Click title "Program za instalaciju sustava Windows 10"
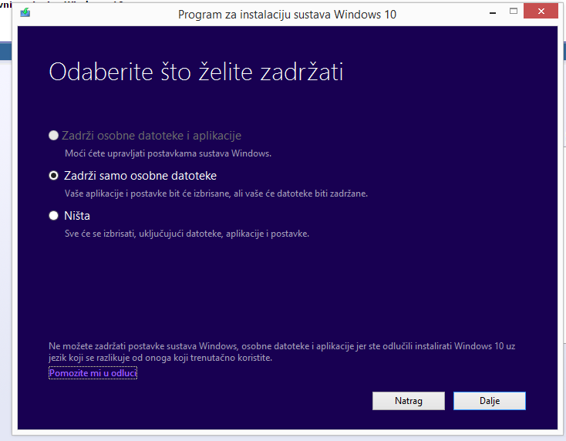 [287, 15]
